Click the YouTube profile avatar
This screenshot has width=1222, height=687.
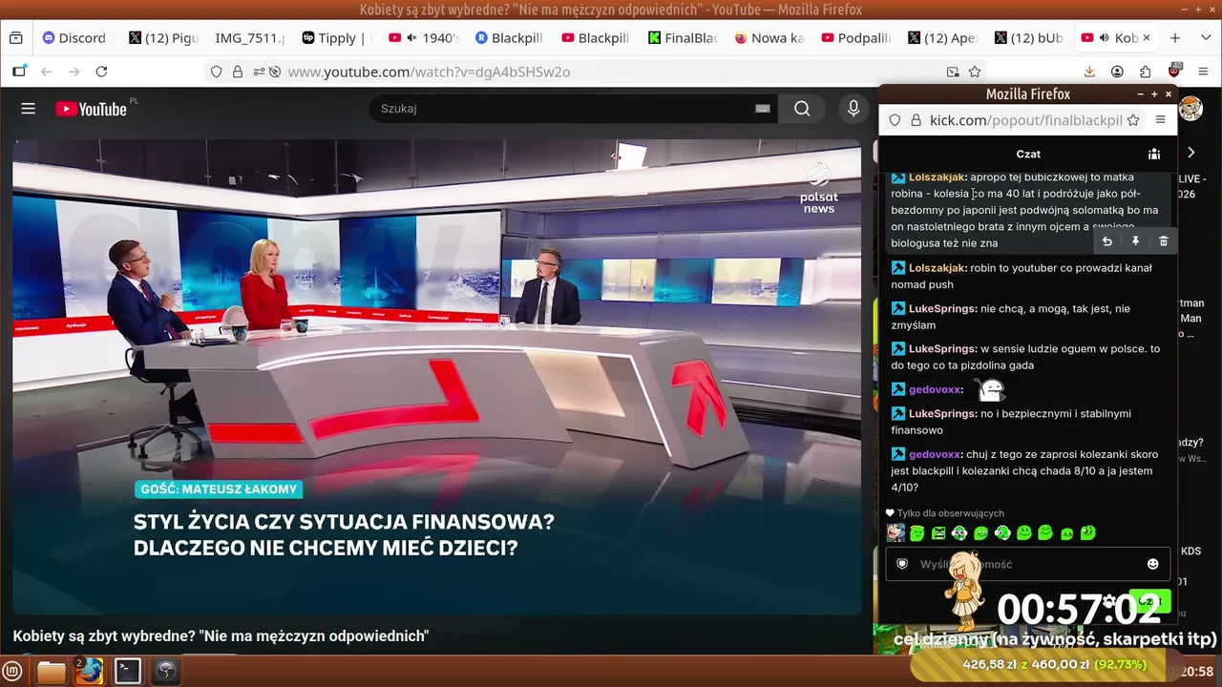click(1190, 109)
